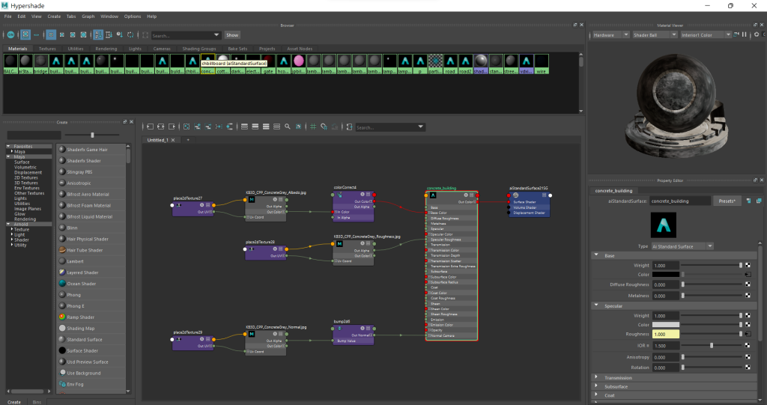Close the Untitled_1 graph tab
Image resolution: width=767 pixels, height=405 pixels.
[173, 140]
